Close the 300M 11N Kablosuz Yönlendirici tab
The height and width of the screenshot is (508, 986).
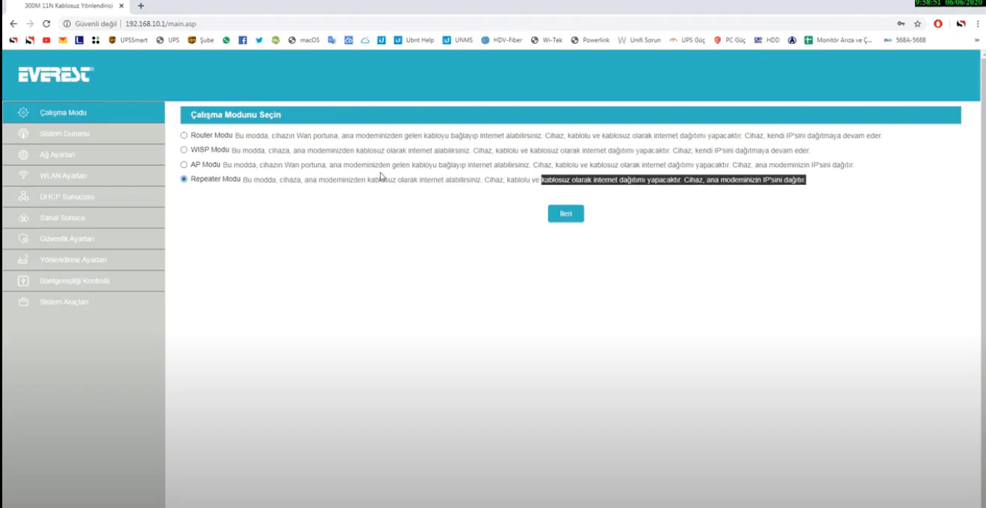point(121,6)
